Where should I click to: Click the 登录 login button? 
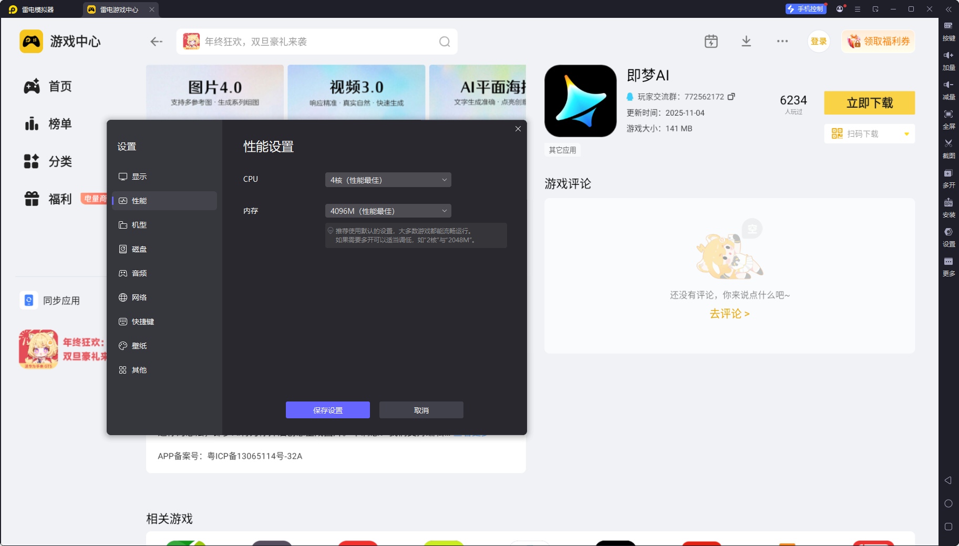point(819,42)
